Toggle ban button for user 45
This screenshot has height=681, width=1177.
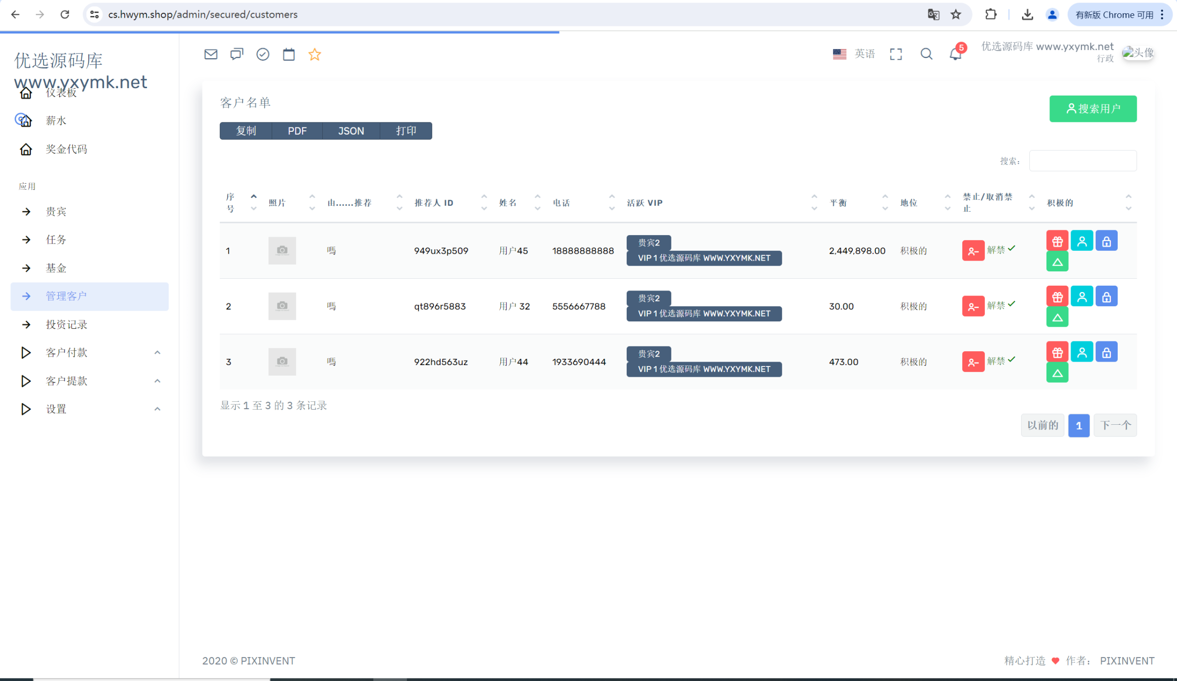(x=973, y=251)
